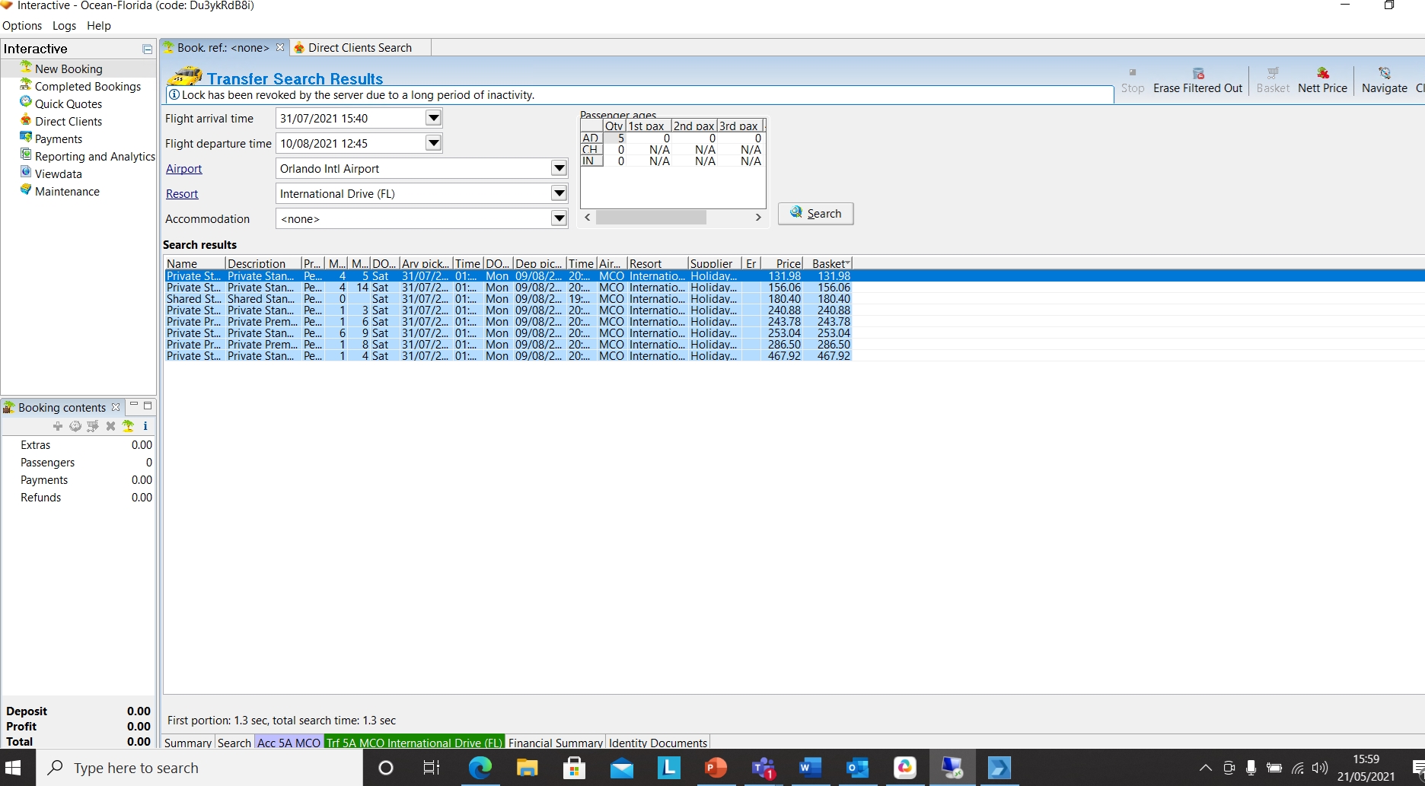Switch to Direct Clients Search tab

[x=359, y=48]
